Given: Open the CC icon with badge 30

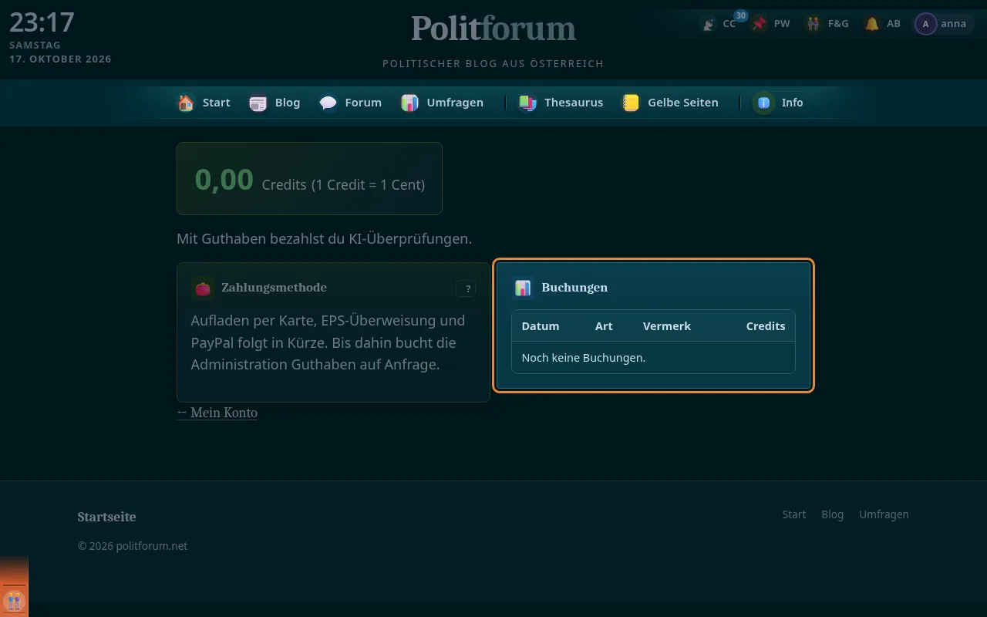Looking at the screenshot, I should pos(709,24).
